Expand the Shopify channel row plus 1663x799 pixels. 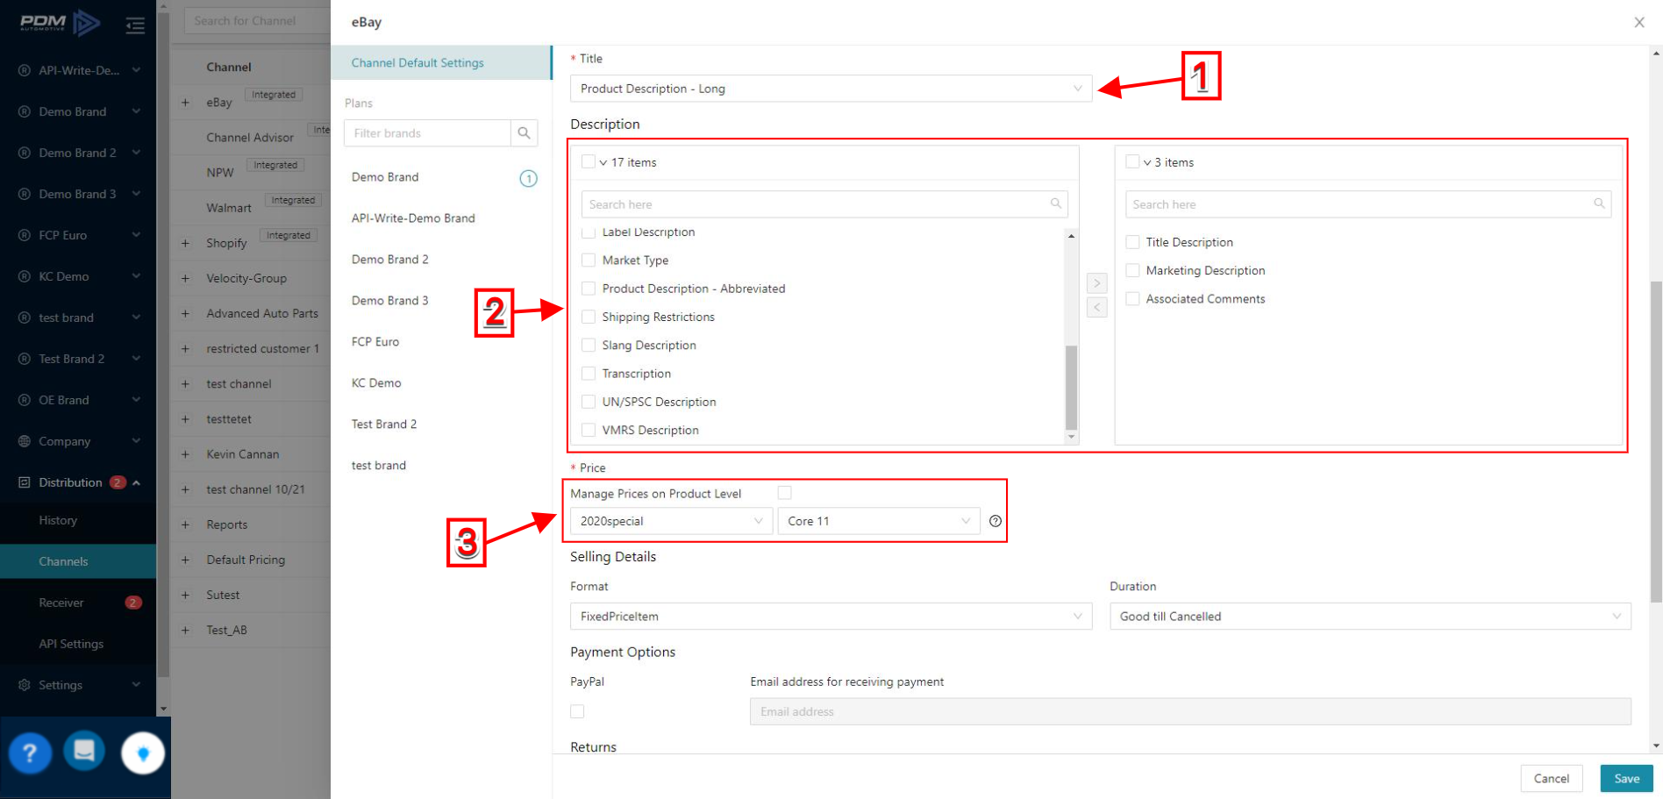pyautogui.click(x=185, y=243)
